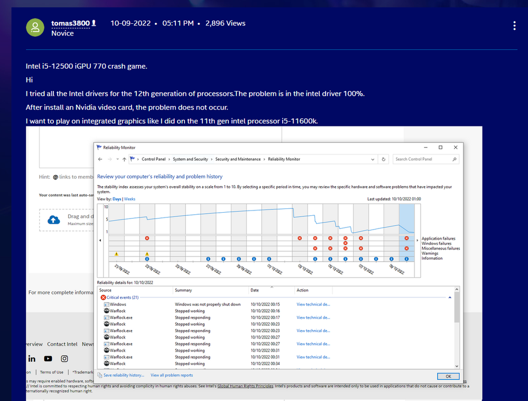
Task: Open the Intel Instagram icon
Action: coord(64,359)
